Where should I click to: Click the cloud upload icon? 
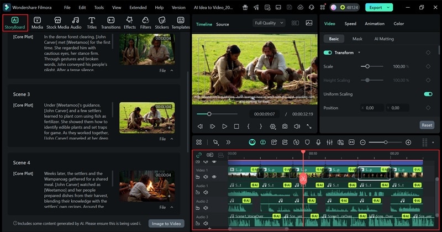point(301,7)
